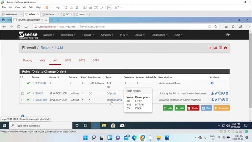Expand the System menu
This screenshot has height=142, width=252.
[49, 35]
